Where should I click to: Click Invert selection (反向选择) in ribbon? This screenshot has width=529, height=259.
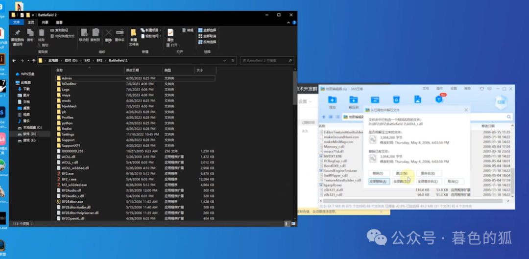coord(207,42)
